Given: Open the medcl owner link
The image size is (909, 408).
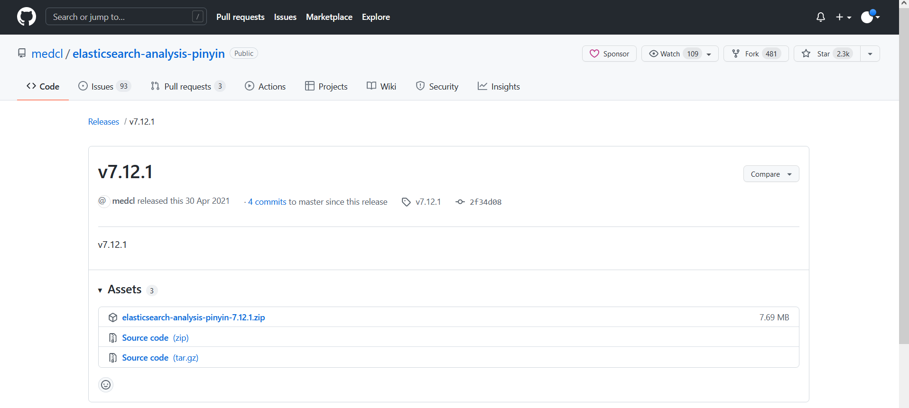Looking at the screenshot, I should (x=47, y=54).
